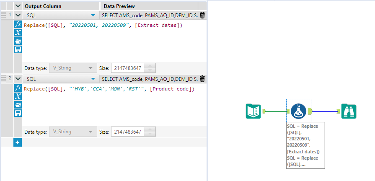Click data preview text of expression 2
The image size is (375, 181).
coord(150,79)
